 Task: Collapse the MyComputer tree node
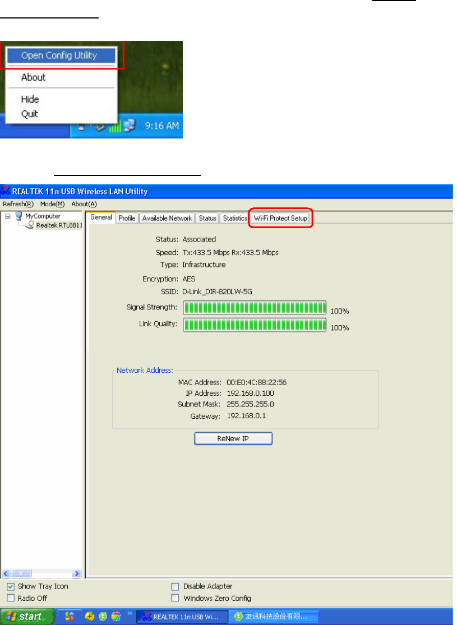8,216
